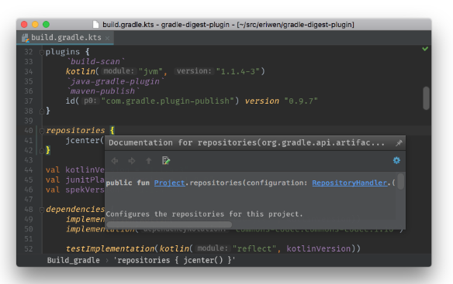The image size is (453, 284).
Task: Click the documentation popup horizontal scrollbar
Action: 169,224
